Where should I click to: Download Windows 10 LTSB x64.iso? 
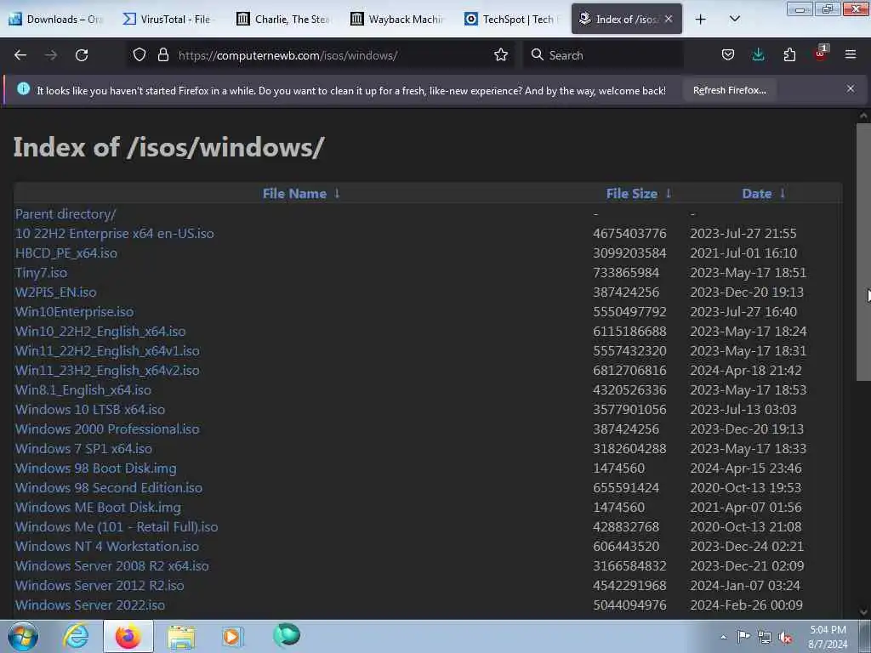click(90, 409)
